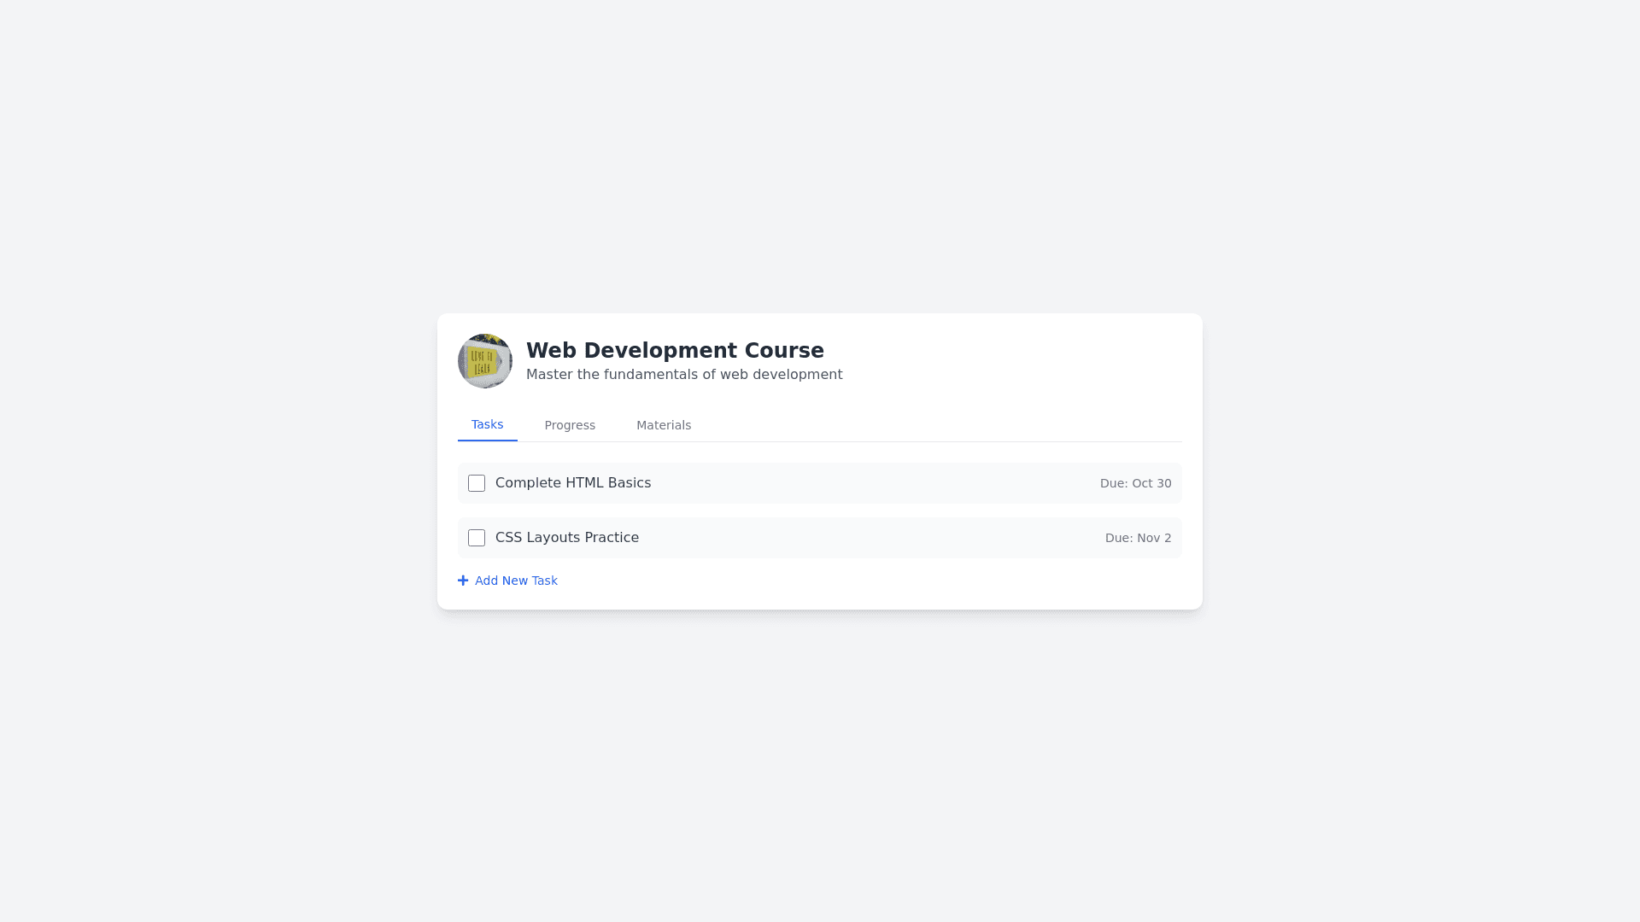Switch to the Tasks tab
Viewport: 1640px width, 922px height.
pyautogui.click(x=487, y=425)
